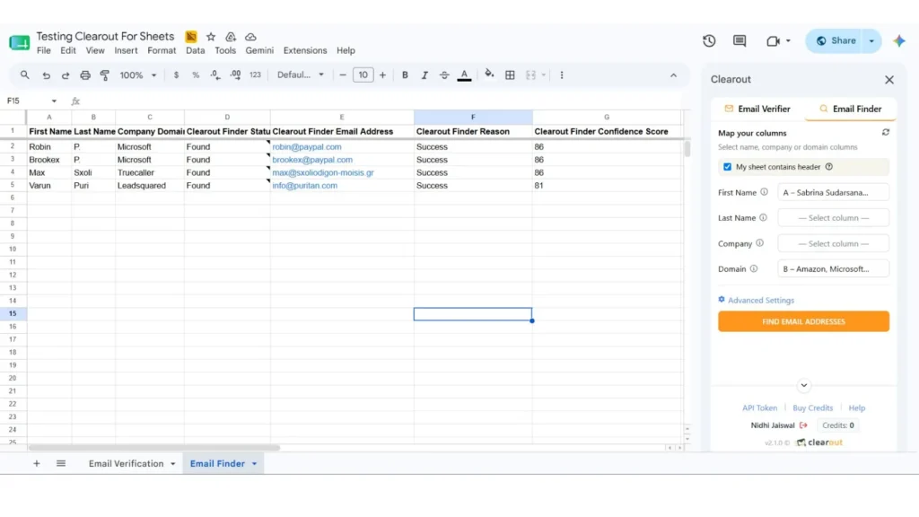Viewport: 919px width, 517px height.
Task: Open the File menu
Action: tap(44, 50)
